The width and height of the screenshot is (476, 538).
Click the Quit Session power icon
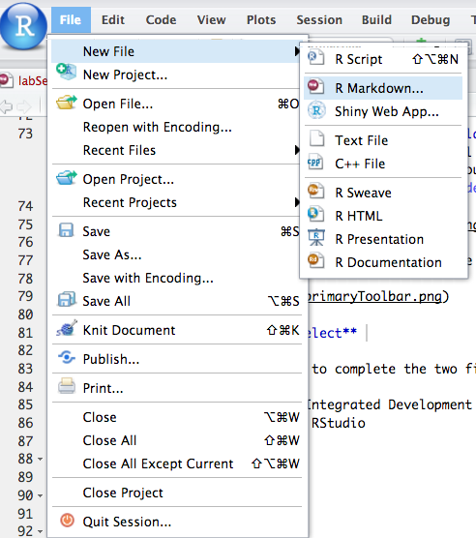pos(67,521)
